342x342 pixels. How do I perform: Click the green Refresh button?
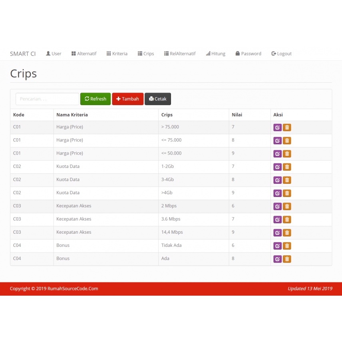click(95, 99)
